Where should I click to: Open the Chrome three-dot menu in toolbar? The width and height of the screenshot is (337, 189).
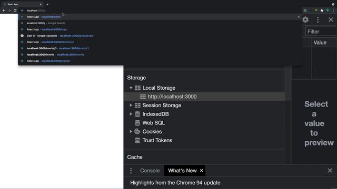point(333,10)
